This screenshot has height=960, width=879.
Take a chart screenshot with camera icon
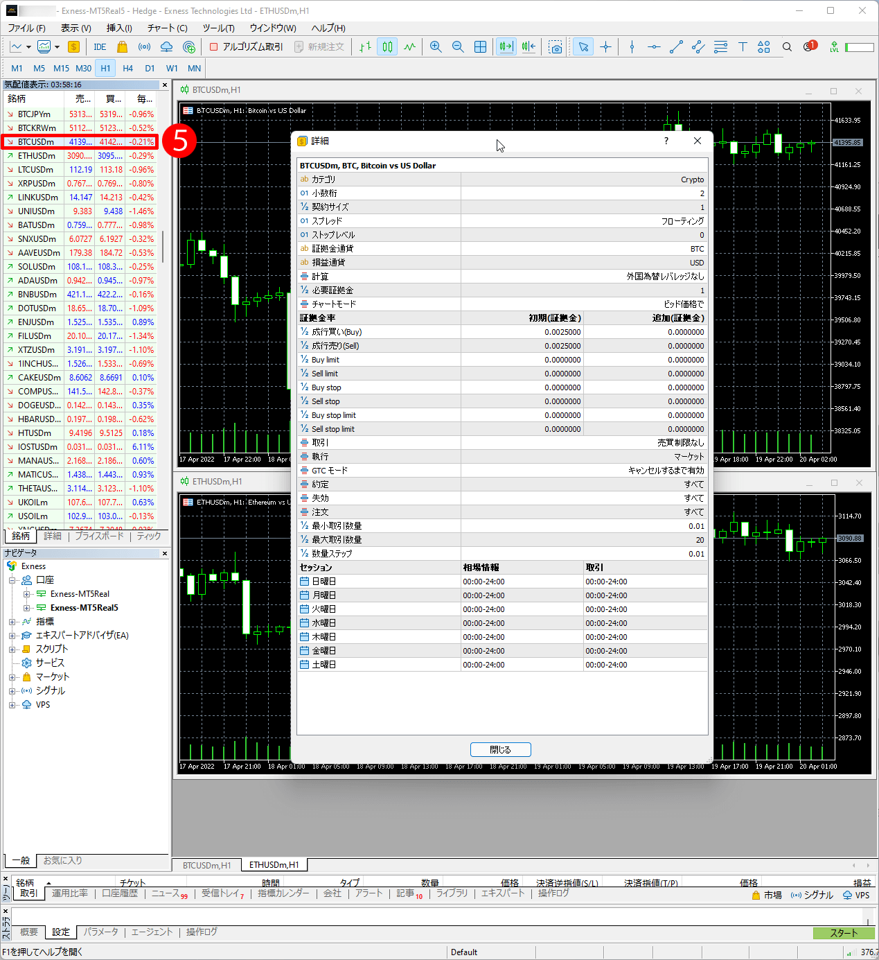(x=556, y=47)
